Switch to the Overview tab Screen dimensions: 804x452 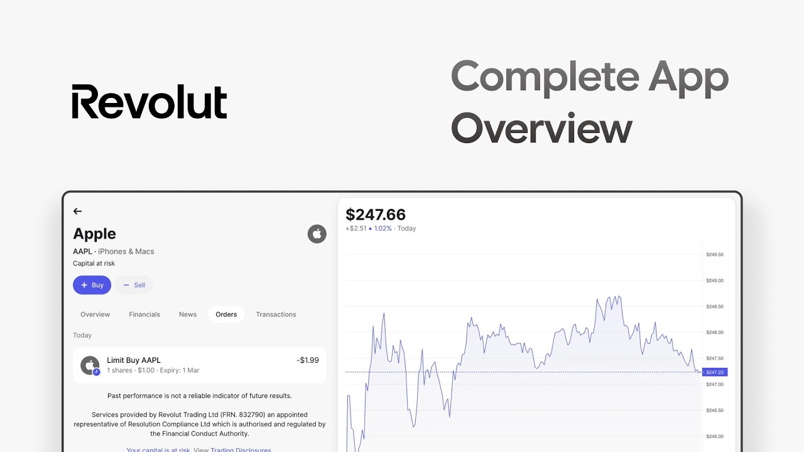coord(95,315)
